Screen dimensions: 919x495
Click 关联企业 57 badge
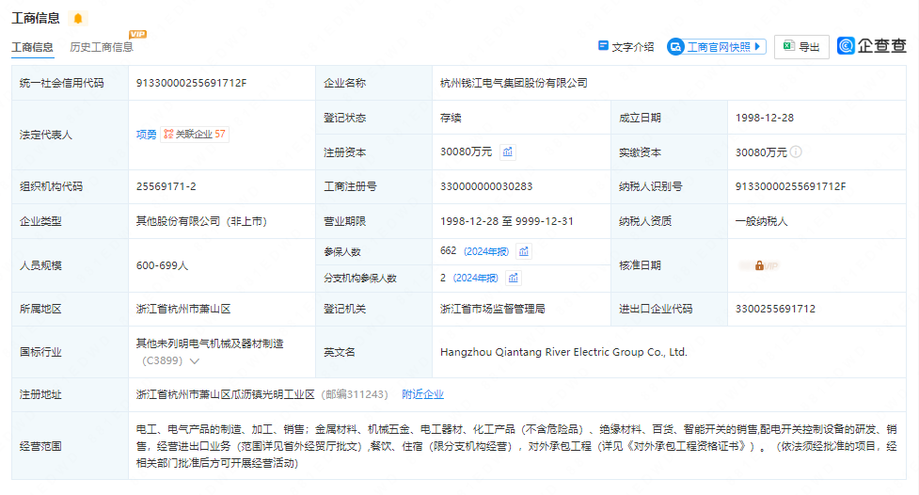195,135
